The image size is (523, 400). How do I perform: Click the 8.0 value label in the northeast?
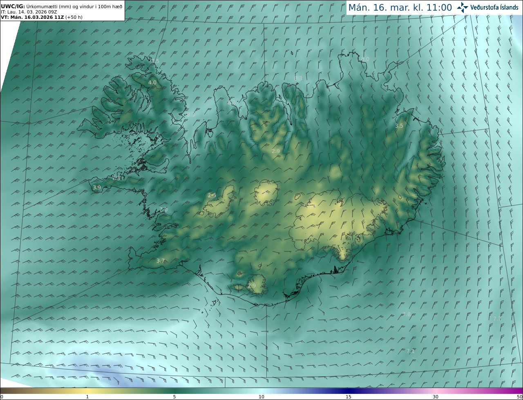click(365, 59)
